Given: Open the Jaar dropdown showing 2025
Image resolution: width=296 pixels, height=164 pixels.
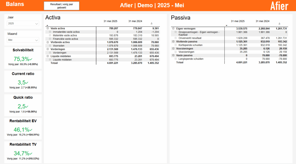Looking at the screenshot, I should [x=23, y=24].
